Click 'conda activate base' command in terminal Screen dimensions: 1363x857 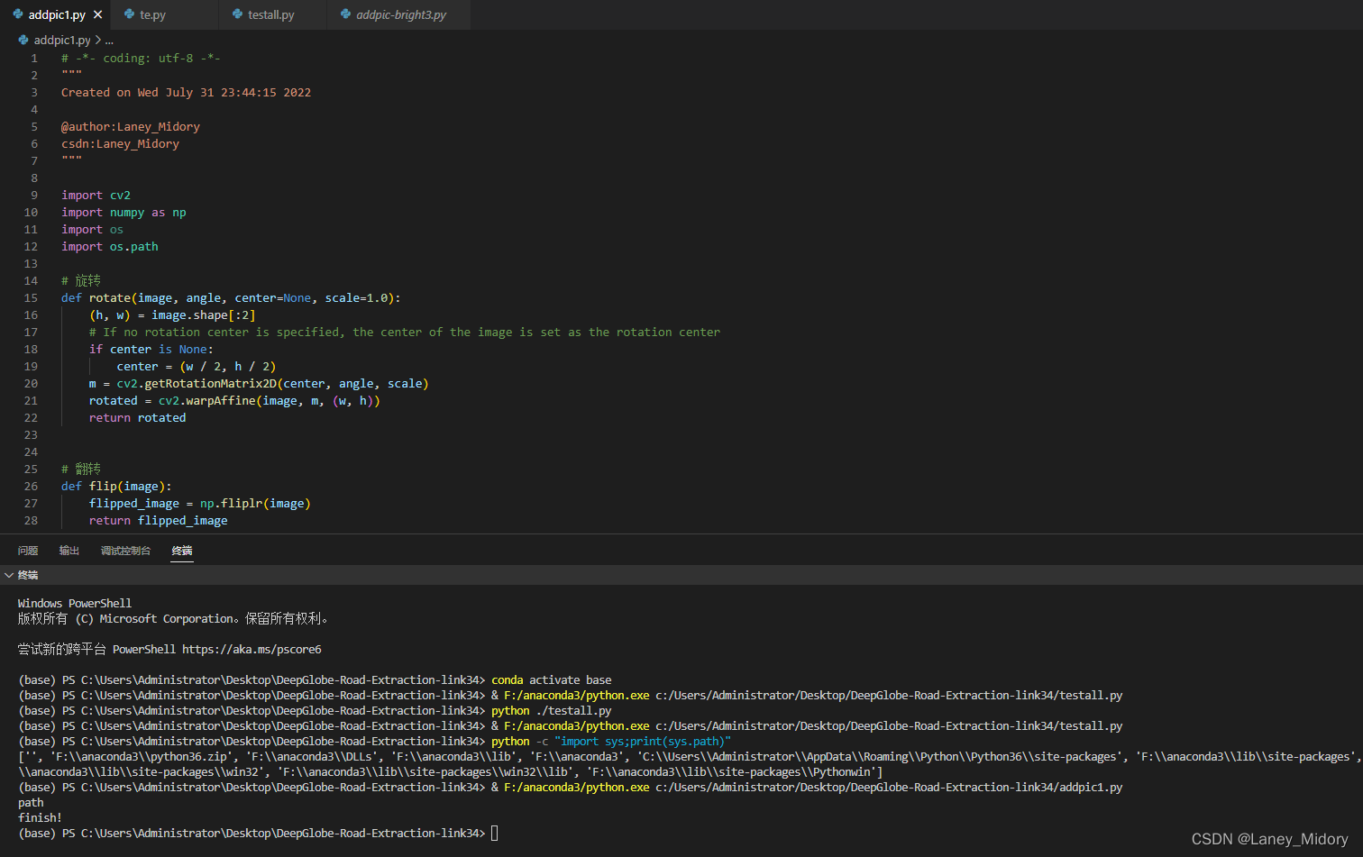click(552, 679)
